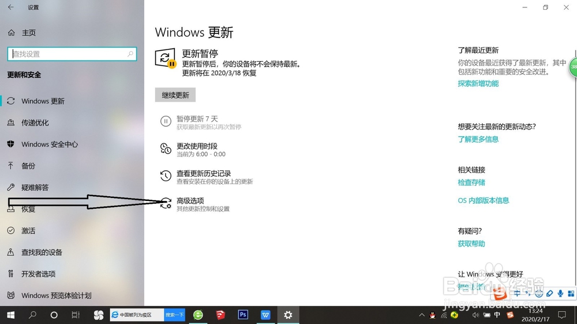Open the Sogou toolbox grid icon
The height and width of the screenshot is (324, 577).
click(571, 293)
